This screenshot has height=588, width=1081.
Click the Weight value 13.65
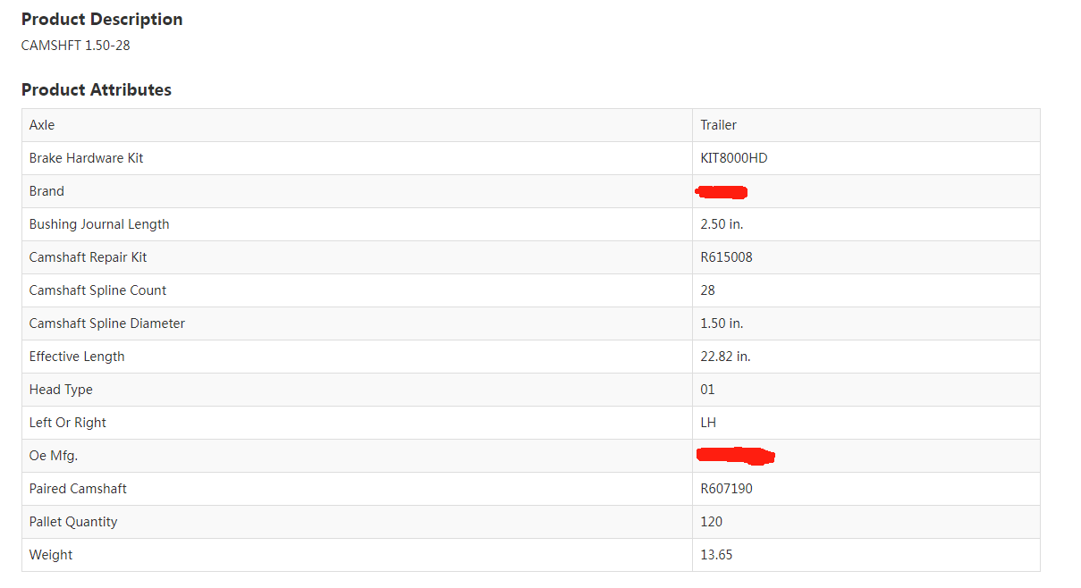coord(716,555)
